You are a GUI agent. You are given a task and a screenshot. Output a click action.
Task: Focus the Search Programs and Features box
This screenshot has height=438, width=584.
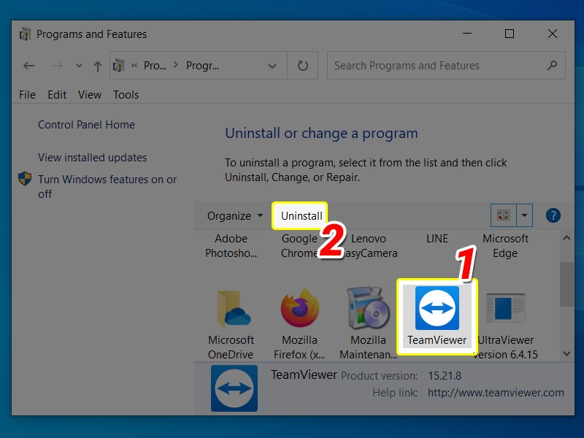coord(446,66)
